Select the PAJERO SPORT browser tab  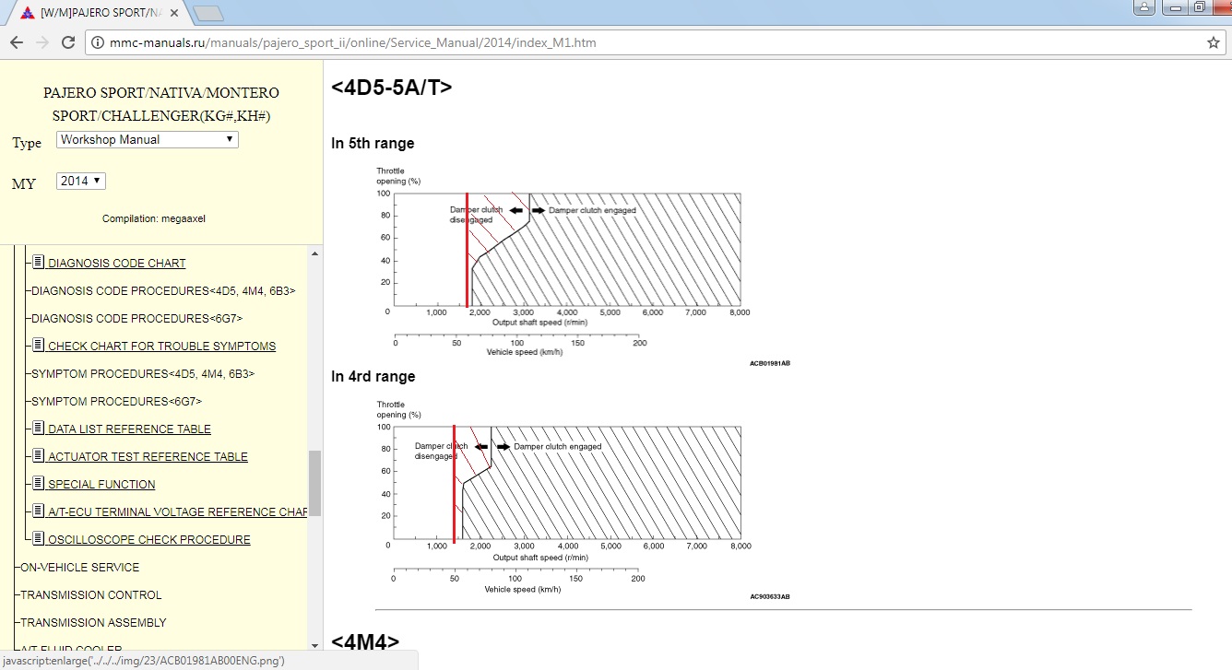click(x=92, y=13)
